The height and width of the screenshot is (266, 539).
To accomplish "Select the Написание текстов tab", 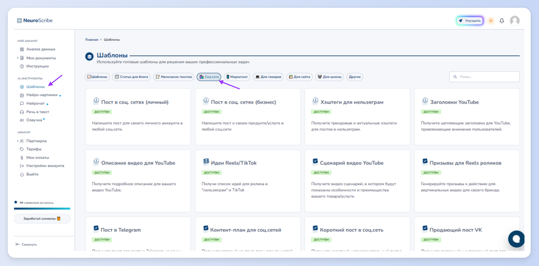I will pos(174,77).
